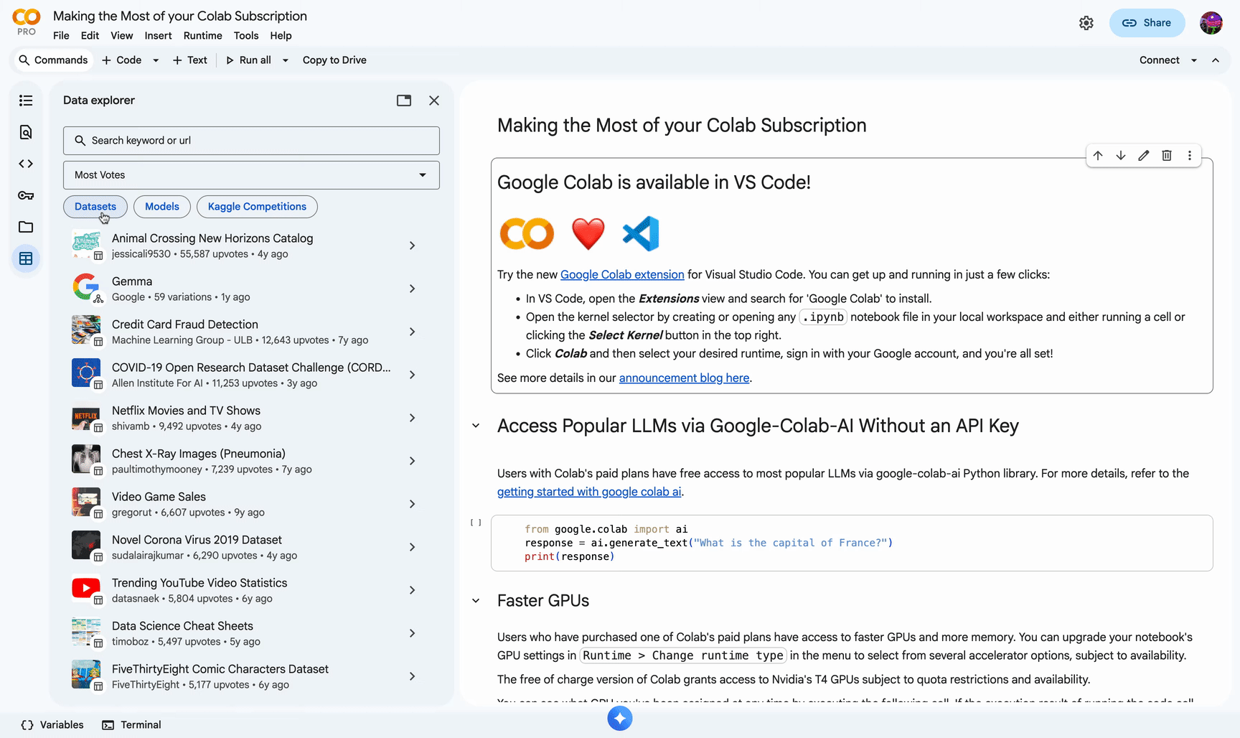Click the Gemma Google logo thumbnail
This screenshot has height=738, width=1240.
(x=86, y=288)
